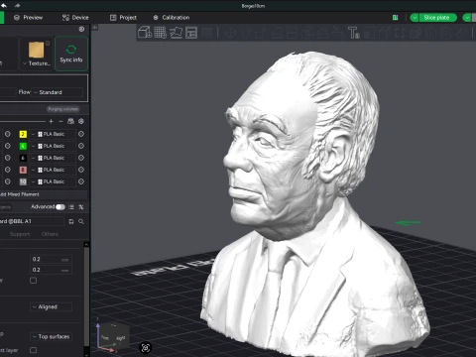Tick the checkbox in the layer row
Image resolution: width=476 pixels, height=357 pixels.
(x=33, y=350)
